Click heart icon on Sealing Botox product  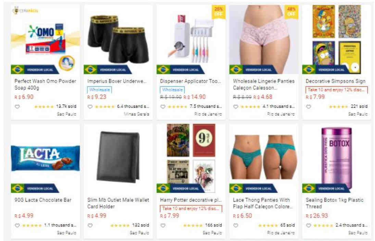[x=309, y=226]
